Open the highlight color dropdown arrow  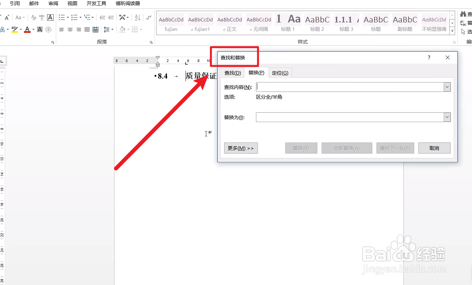tap(21, 30)
